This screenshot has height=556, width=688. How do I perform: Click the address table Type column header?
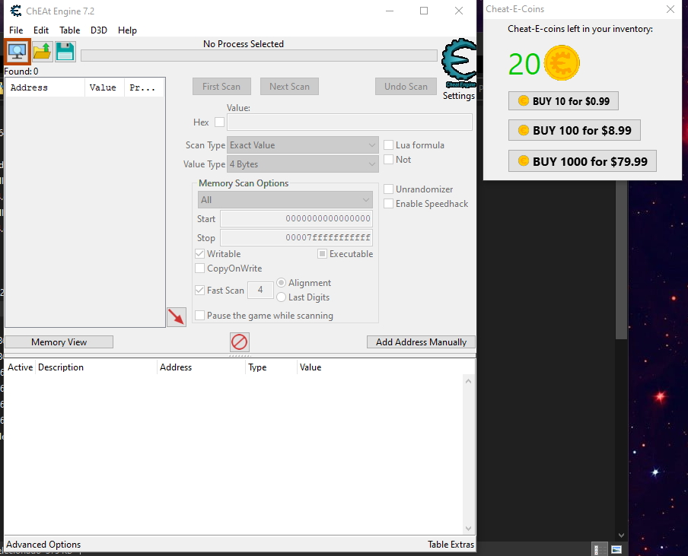coord(271,367)
